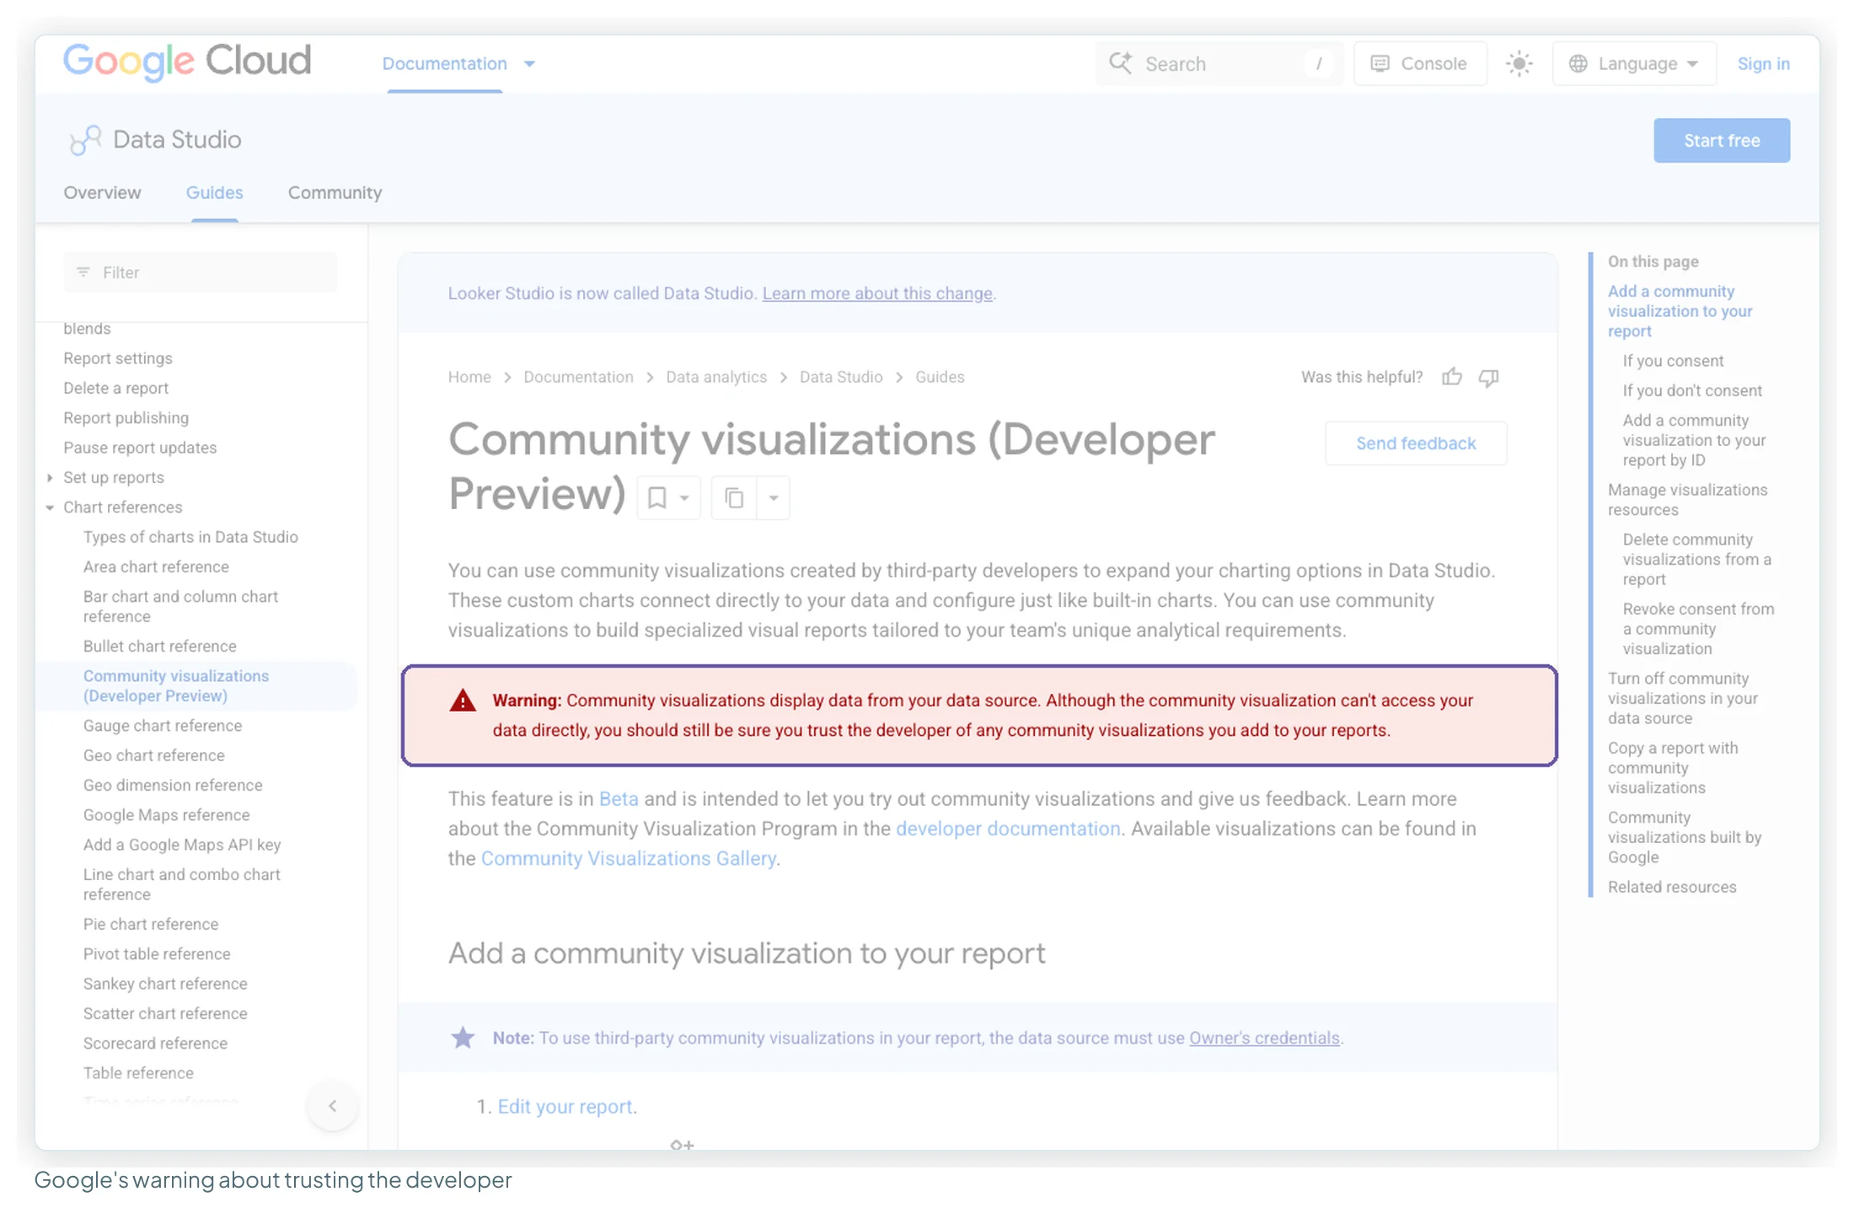The image size is (1854, 1213).
Task: Open Community Visualizations Gallery link
Action: pos(628,858)
